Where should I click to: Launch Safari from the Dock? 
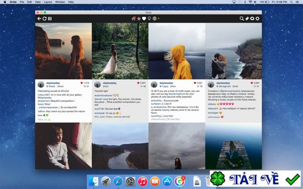click(117, 181)
